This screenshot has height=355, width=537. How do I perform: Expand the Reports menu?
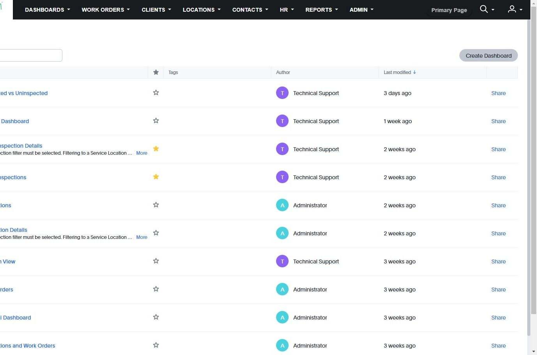pyautogui.click(x=322, y=10)
